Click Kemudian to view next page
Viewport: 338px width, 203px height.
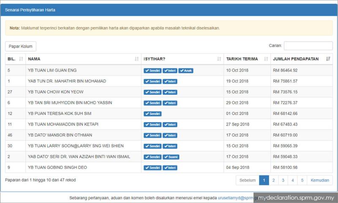click(x=319, y=180)
